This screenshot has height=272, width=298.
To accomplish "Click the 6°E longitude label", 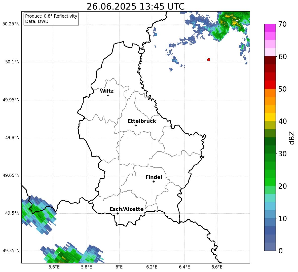I will coord(119,267).
